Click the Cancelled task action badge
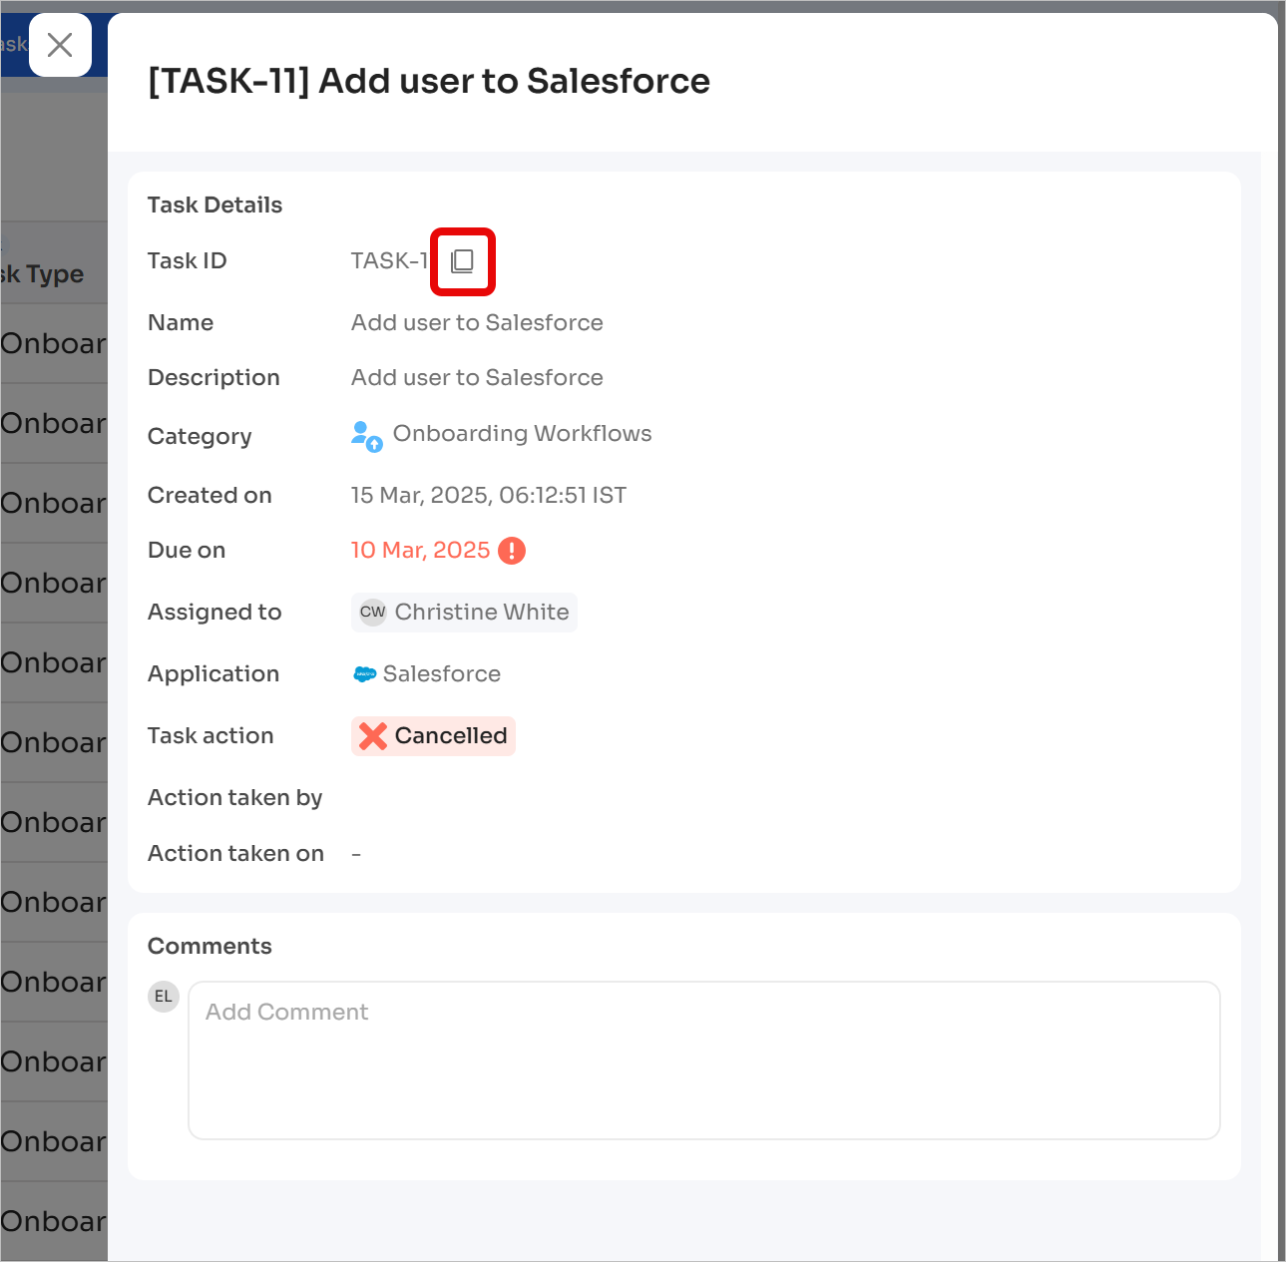Screen dimensions: 1286x1262 (433, 736)
